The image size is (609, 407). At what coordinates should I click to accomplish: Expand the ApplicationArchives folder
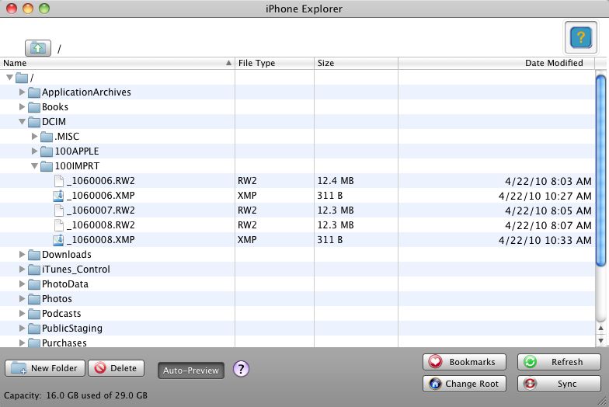[x=22, y=92]
